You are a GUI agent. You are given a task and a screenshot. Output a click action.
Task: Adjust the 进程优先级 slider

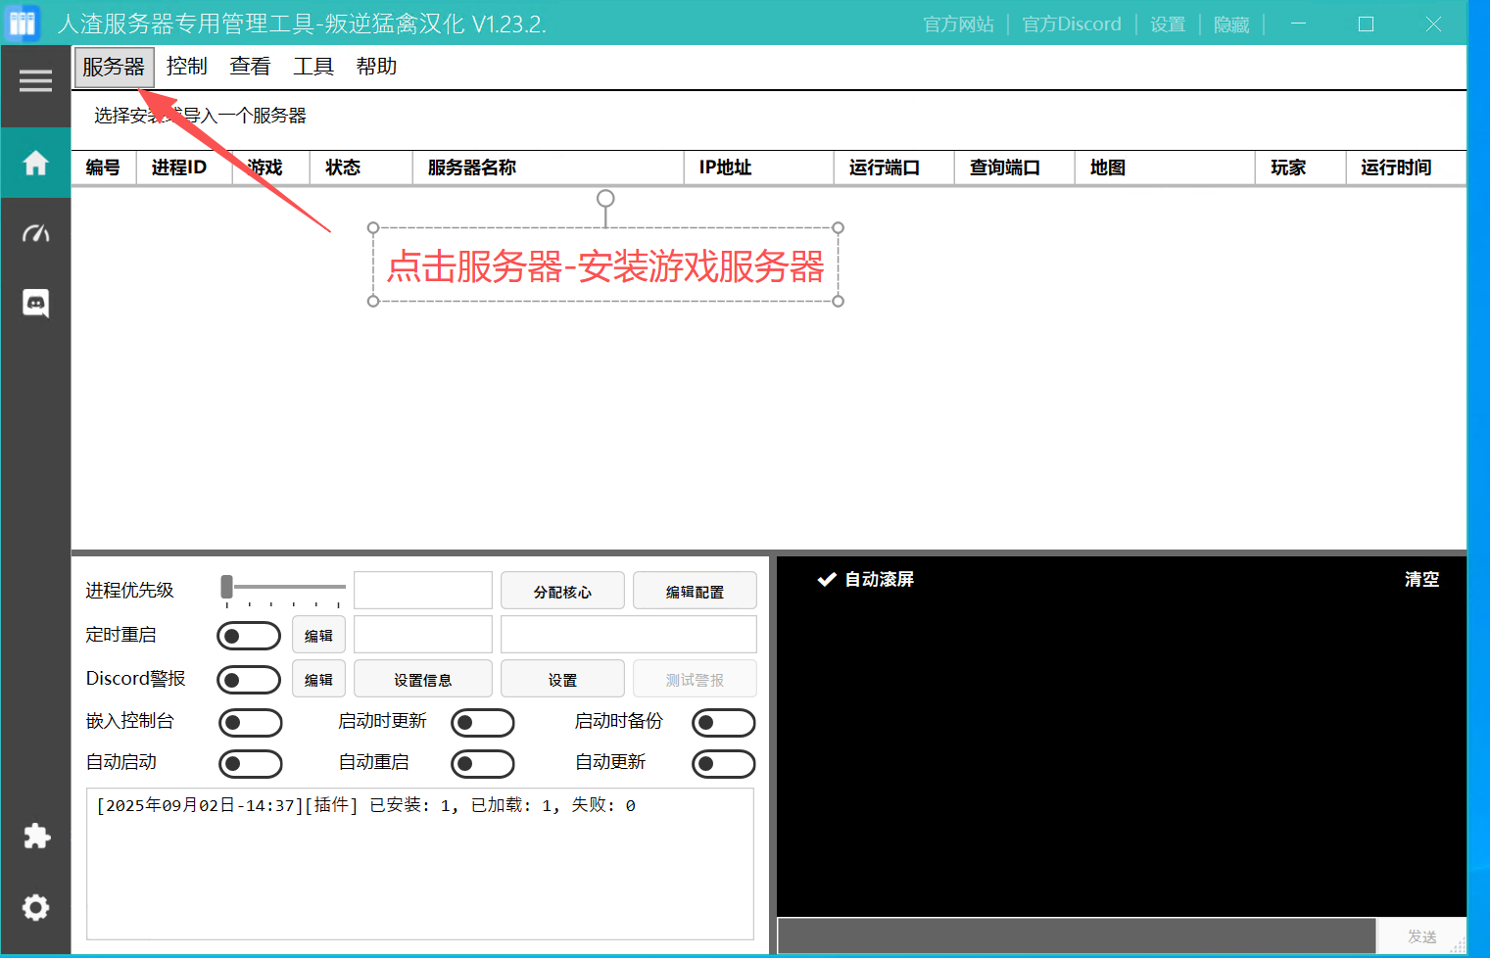pos(227,585)
